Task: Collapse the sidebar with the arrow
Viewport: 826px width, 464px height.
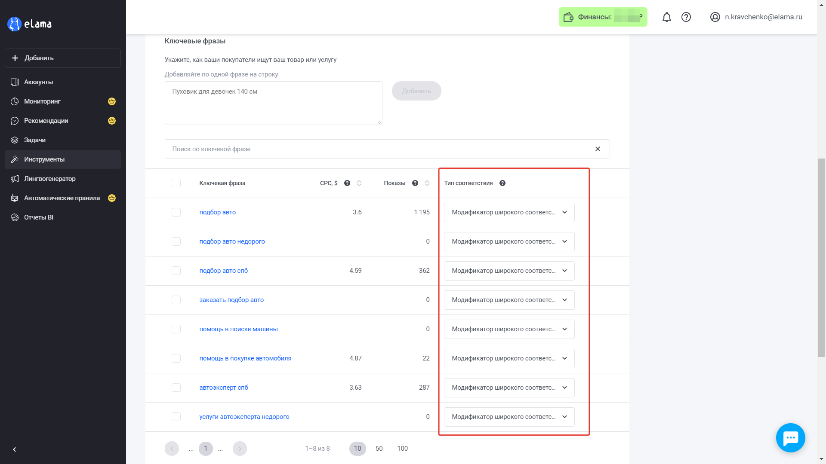Action: (15, 449)
